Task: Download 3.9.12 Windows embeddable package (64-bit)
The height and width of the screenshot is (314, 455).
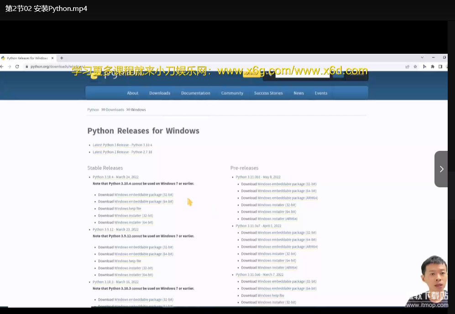Action: click(144, 254)
